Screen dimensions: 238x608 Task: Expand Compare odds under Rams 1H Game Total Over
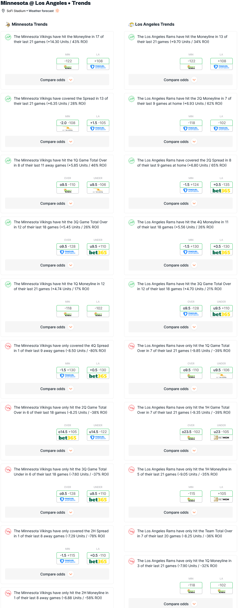(x=180, y=451)
